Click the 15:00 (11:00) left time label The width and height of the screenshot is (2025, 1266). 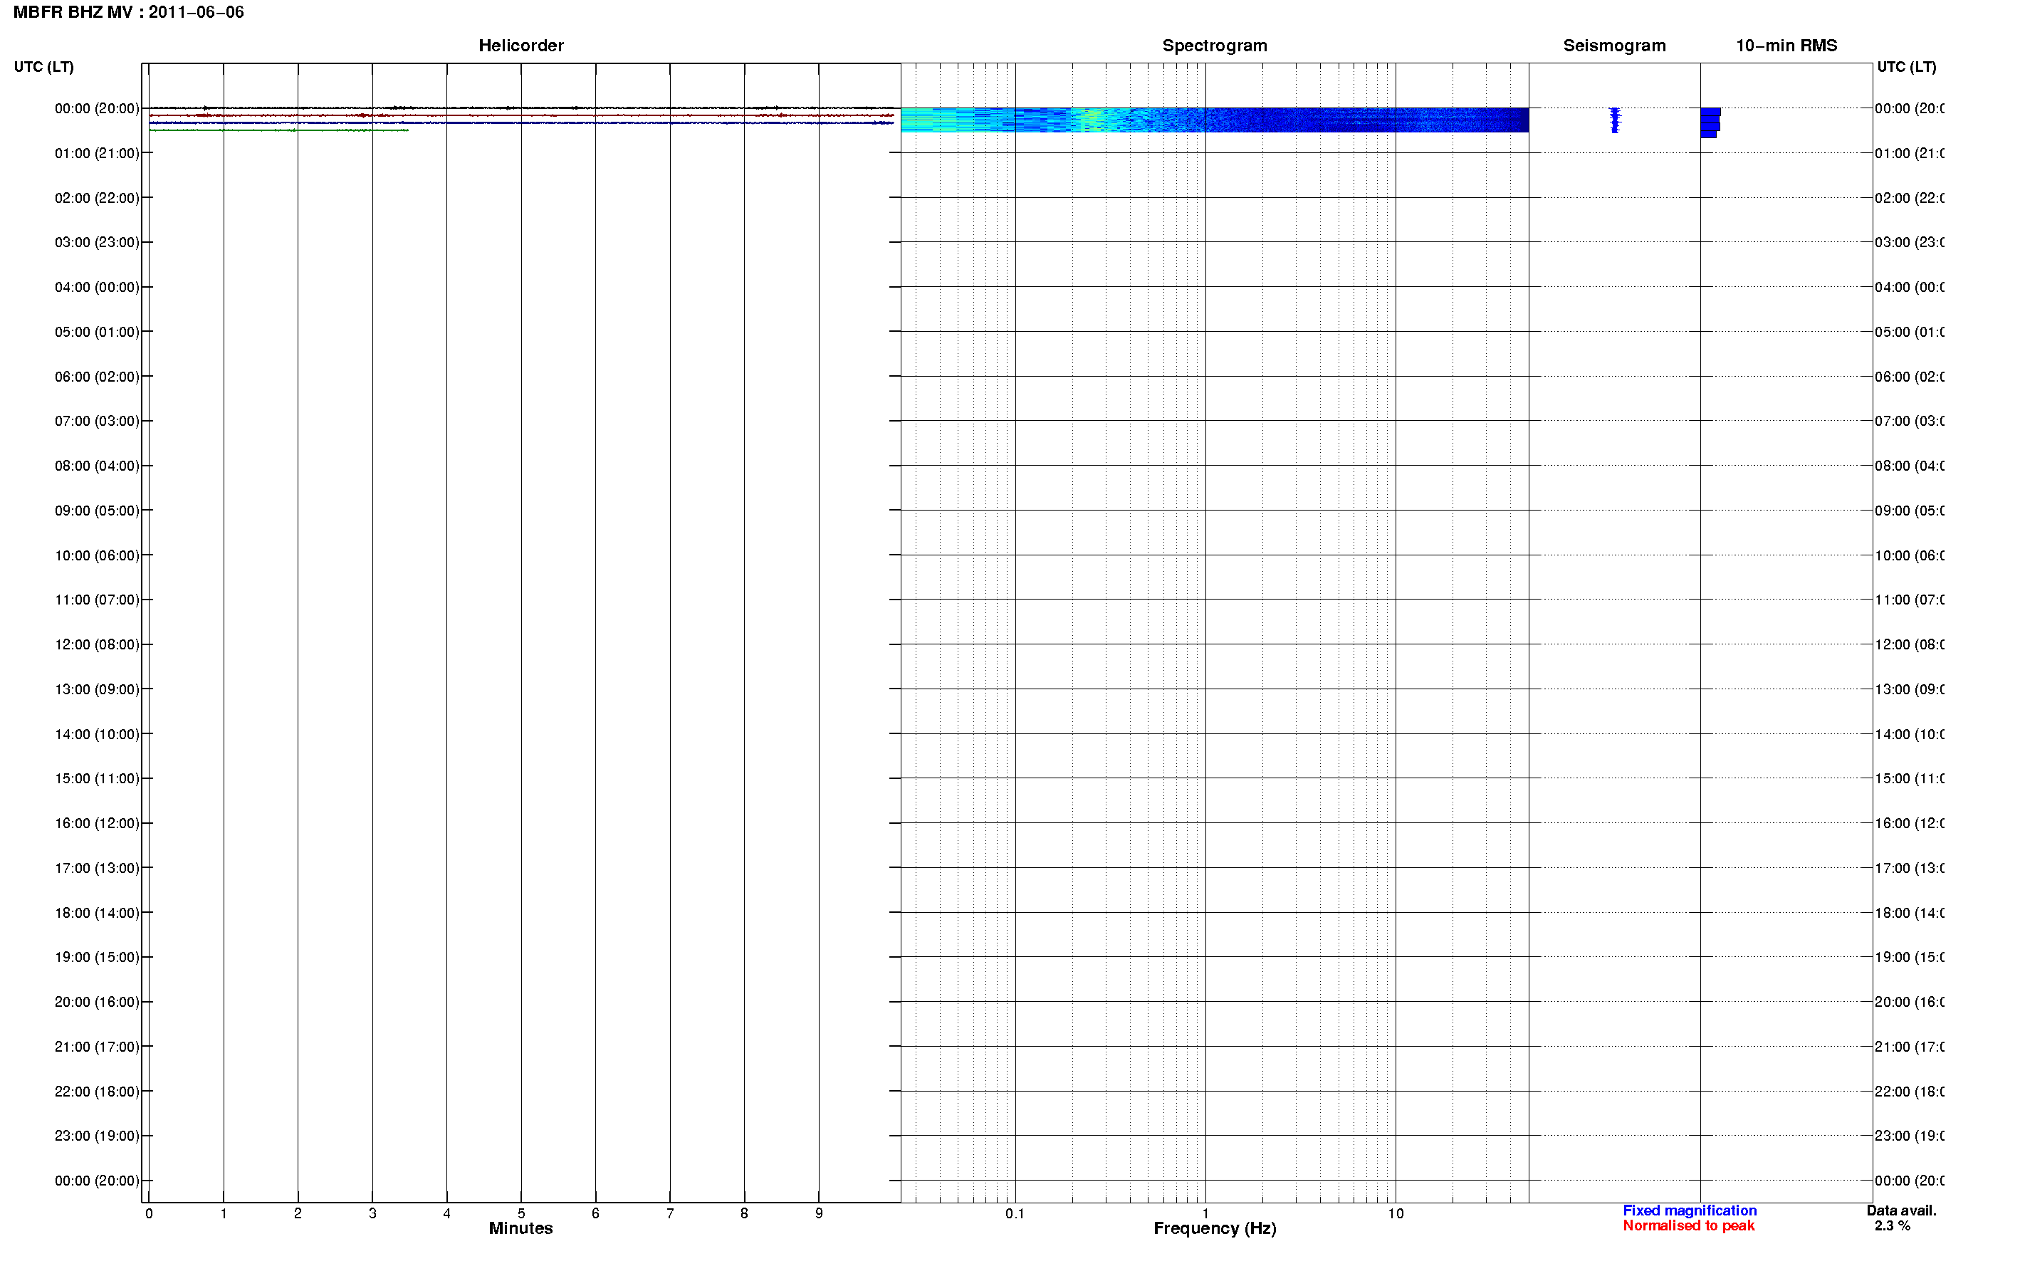coord(97,779)
